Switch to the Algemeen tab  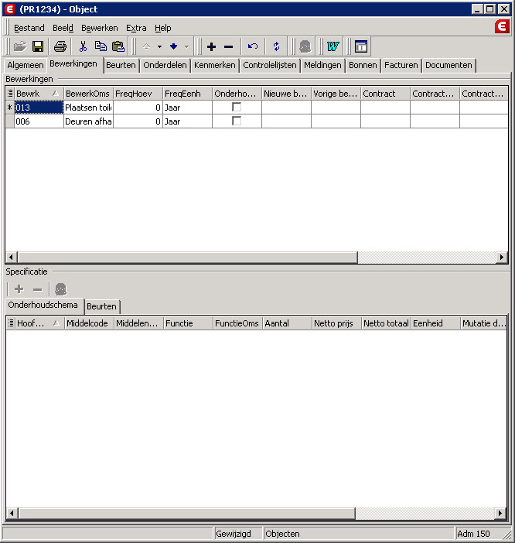click(26, 65)
